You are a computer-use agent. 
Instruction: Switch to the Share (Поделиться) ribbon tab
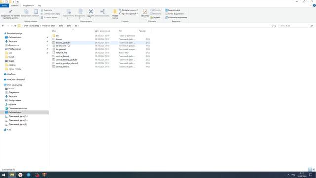(28, 5)
